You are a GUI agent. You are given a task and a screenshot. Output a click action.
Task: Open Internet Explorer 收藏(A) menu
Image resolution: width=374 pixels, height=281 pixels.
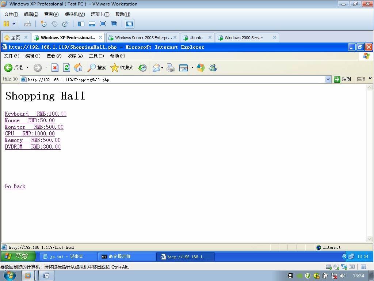point(75,56)
